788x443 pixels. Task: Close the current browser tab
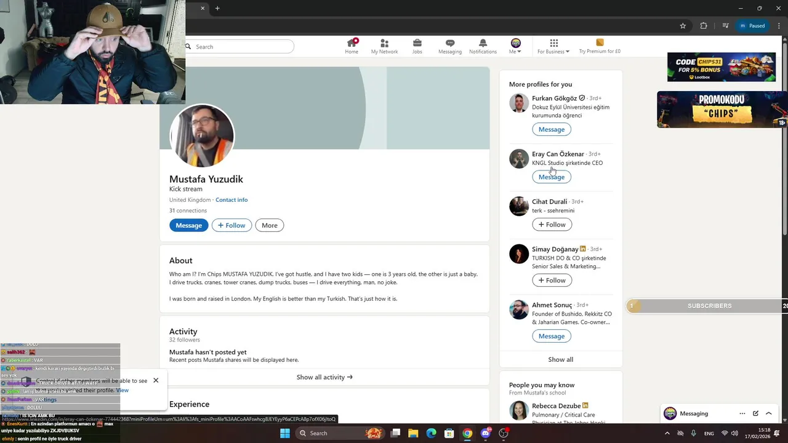(203, 8)
